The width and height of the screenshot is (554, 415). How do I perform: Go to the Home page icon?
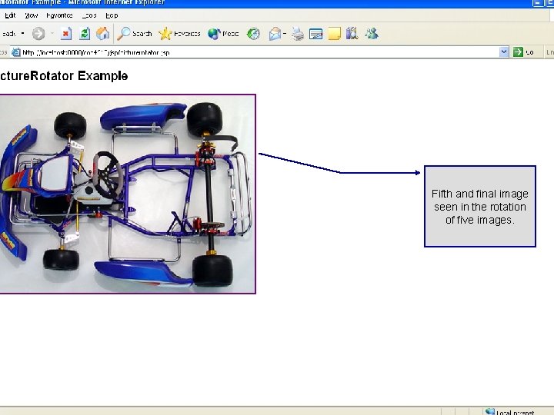tap(103, 34)
